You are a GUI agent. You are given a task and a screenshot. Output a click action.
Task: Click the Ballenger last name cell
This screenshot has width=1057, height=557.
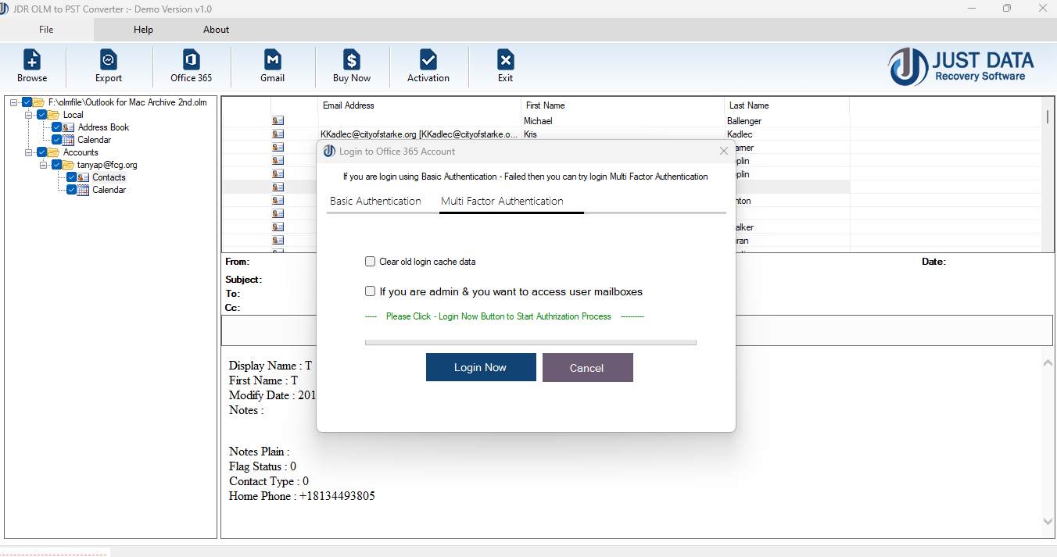click(x=786, y=121)
